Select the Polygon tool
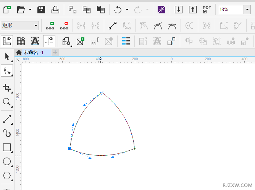The width and height of the screenshot is (255, 190). 7,175
